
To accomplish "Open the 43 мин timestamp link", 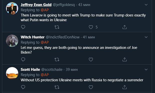I will point(84,5).
